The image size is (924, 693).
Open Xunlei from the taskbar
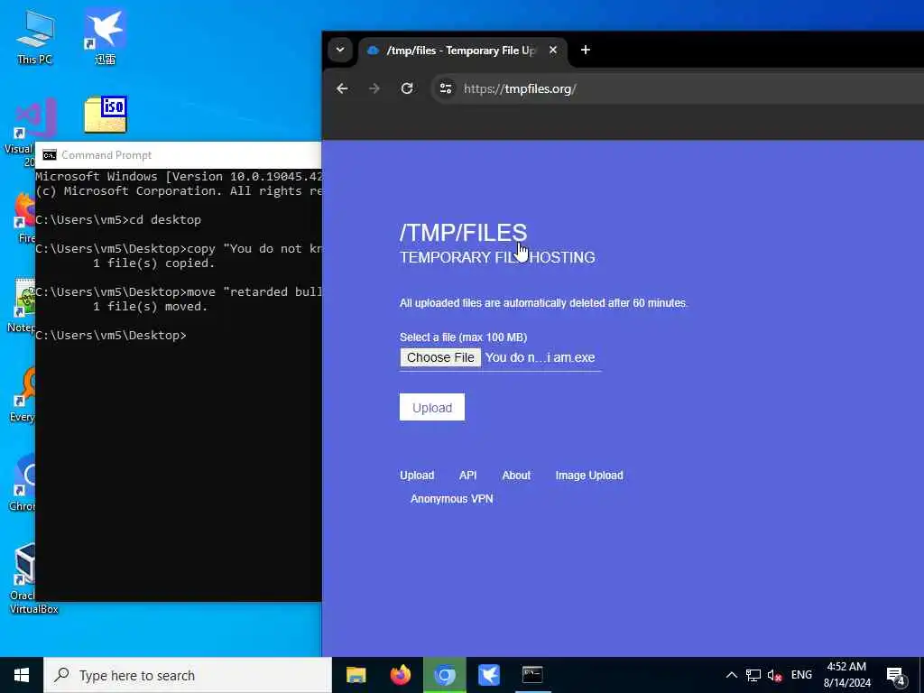[488, 675]
